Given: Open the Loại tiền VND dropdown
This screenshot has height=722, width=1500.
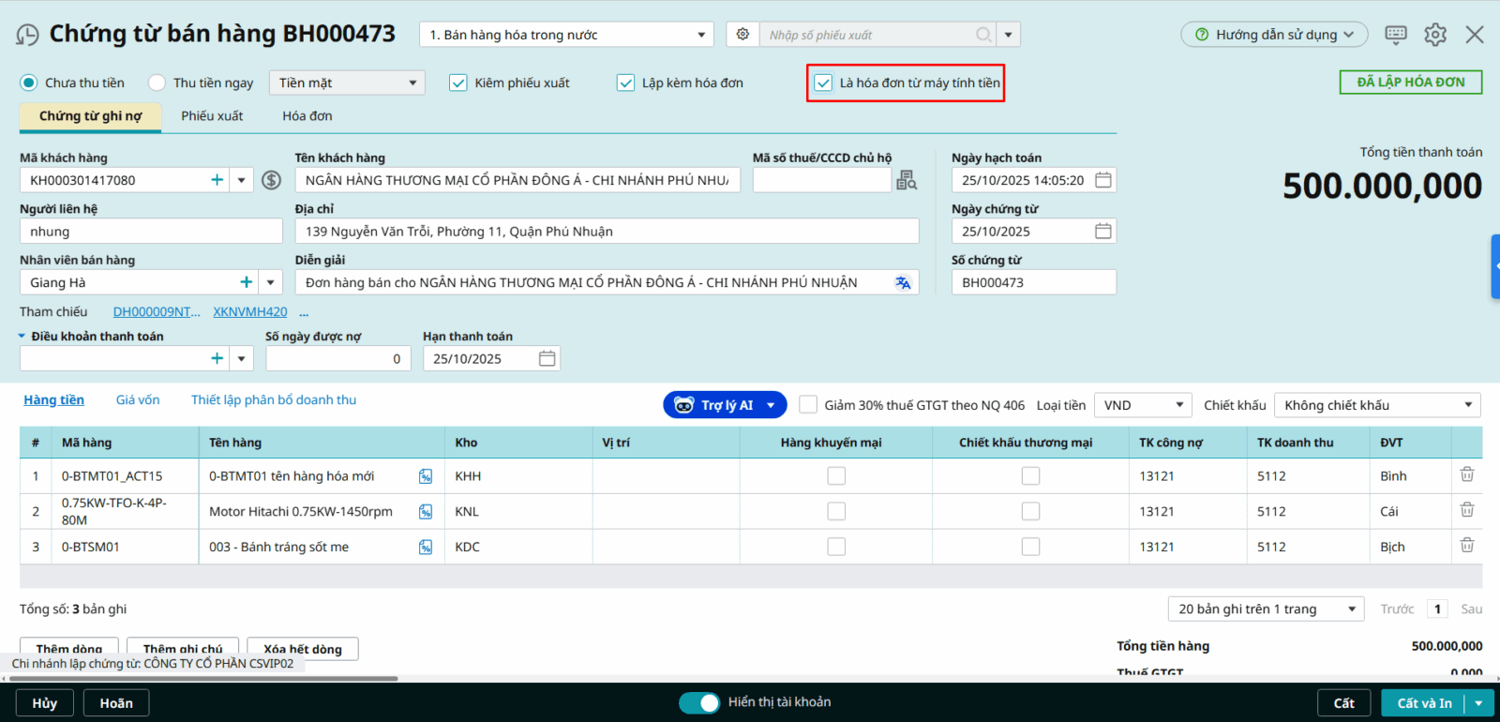Looking at the screenshot, I should (x=1142, y=405).
